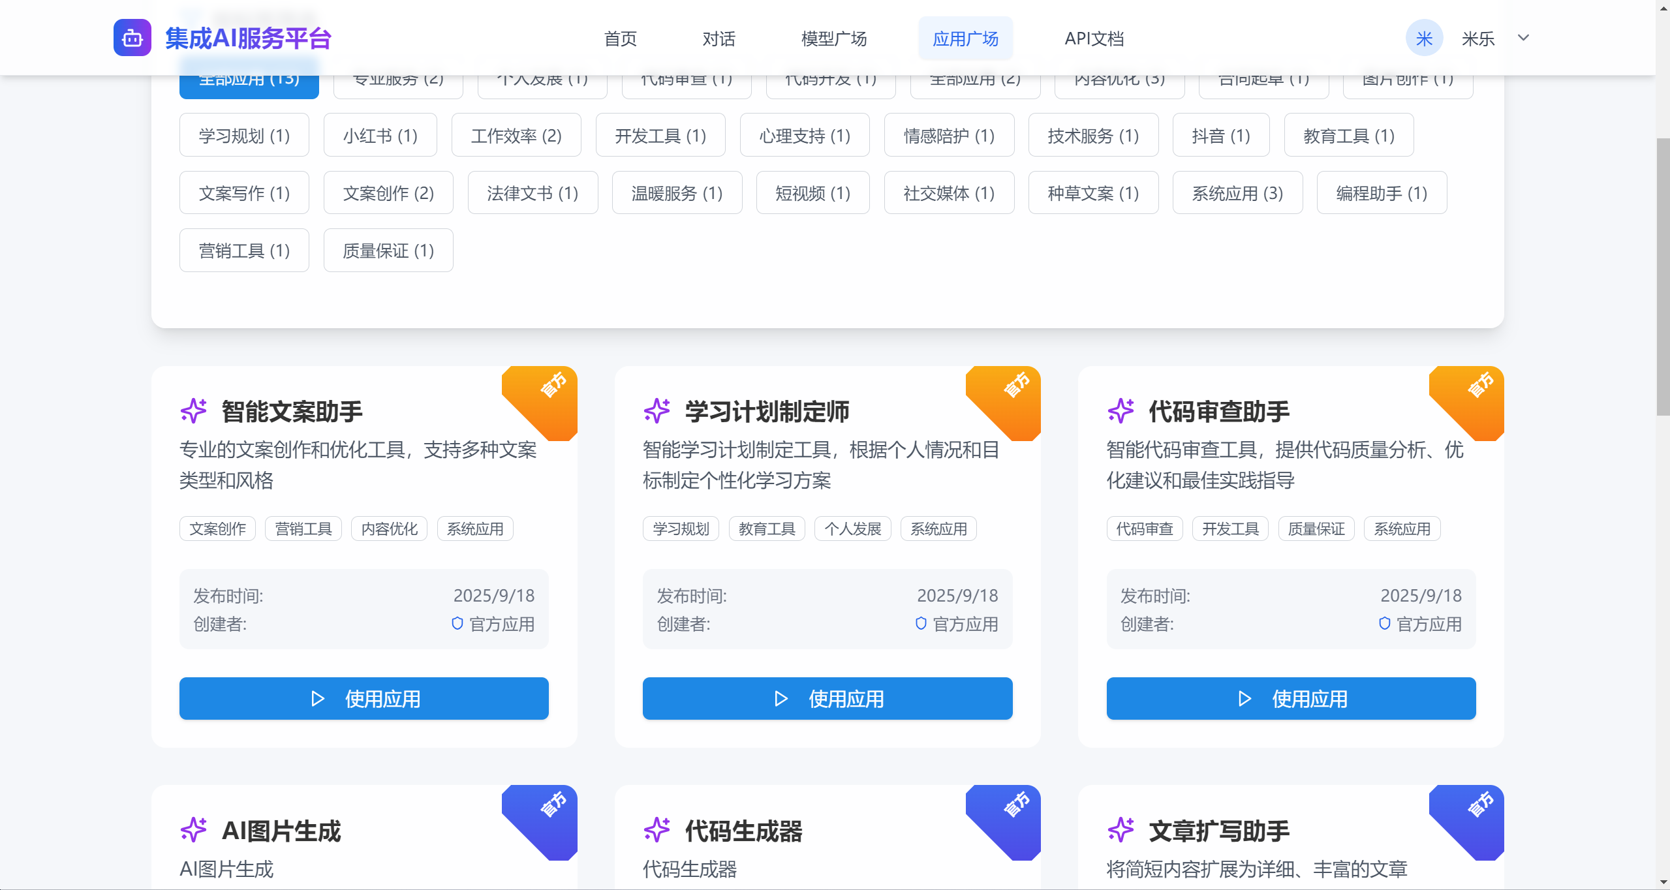Choose the 种草文案 (1) filter

click(1093, 192)
